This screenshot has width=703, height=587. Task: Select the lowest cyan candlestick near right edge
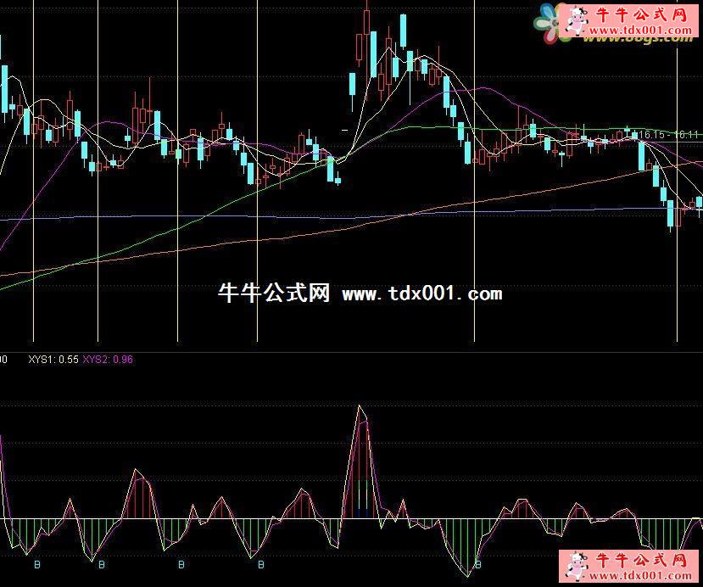click(672, 215)
